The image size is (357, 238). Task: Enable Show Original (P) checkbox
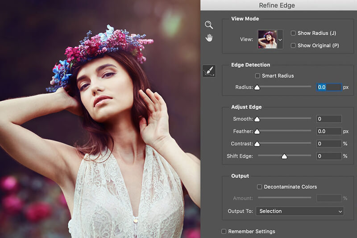coord(293,46)
